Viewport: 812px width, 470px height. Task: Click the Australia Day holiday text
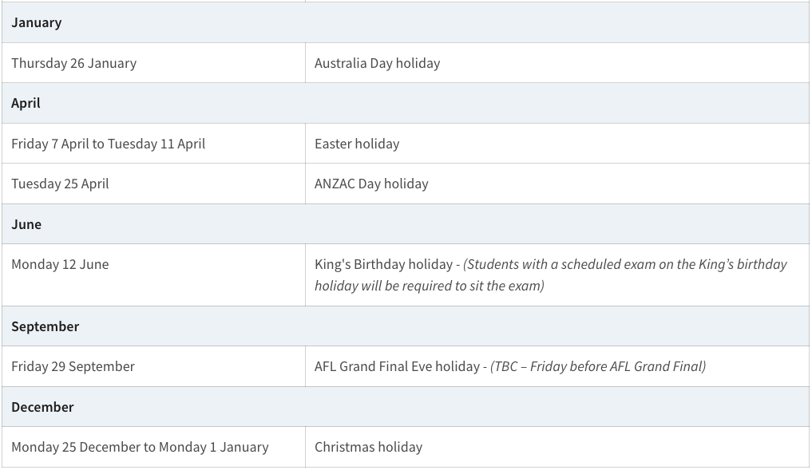(377, 63)
